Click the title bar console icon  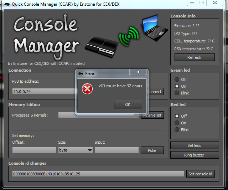pyautogui.click(x=7, y=4)
